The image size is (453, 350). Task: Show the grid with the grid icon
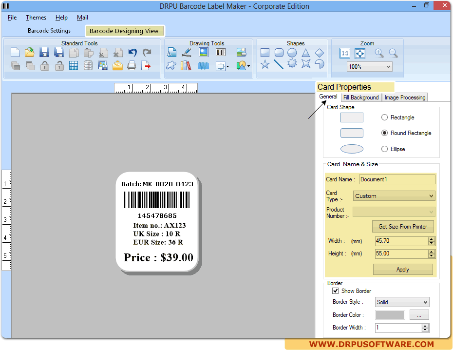[x=74, y=66]
